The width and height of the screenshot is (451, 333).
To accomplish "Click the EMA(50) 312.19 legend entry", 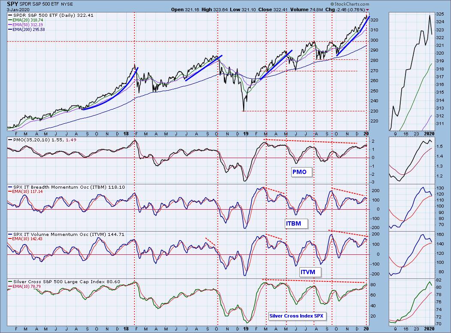I will coord(26,25).
